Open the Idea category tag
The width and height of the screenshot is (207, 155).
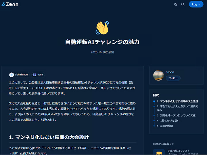(38, 75)
